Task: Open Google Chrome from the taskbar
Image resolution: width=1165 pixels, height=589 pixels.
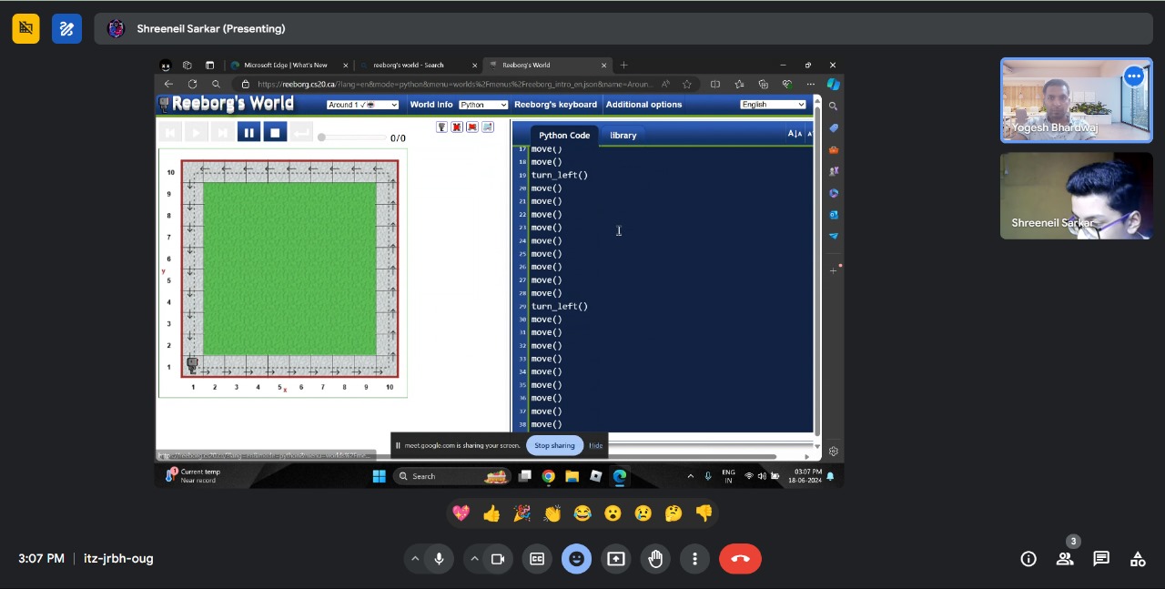Action: (x=548, y=476)
